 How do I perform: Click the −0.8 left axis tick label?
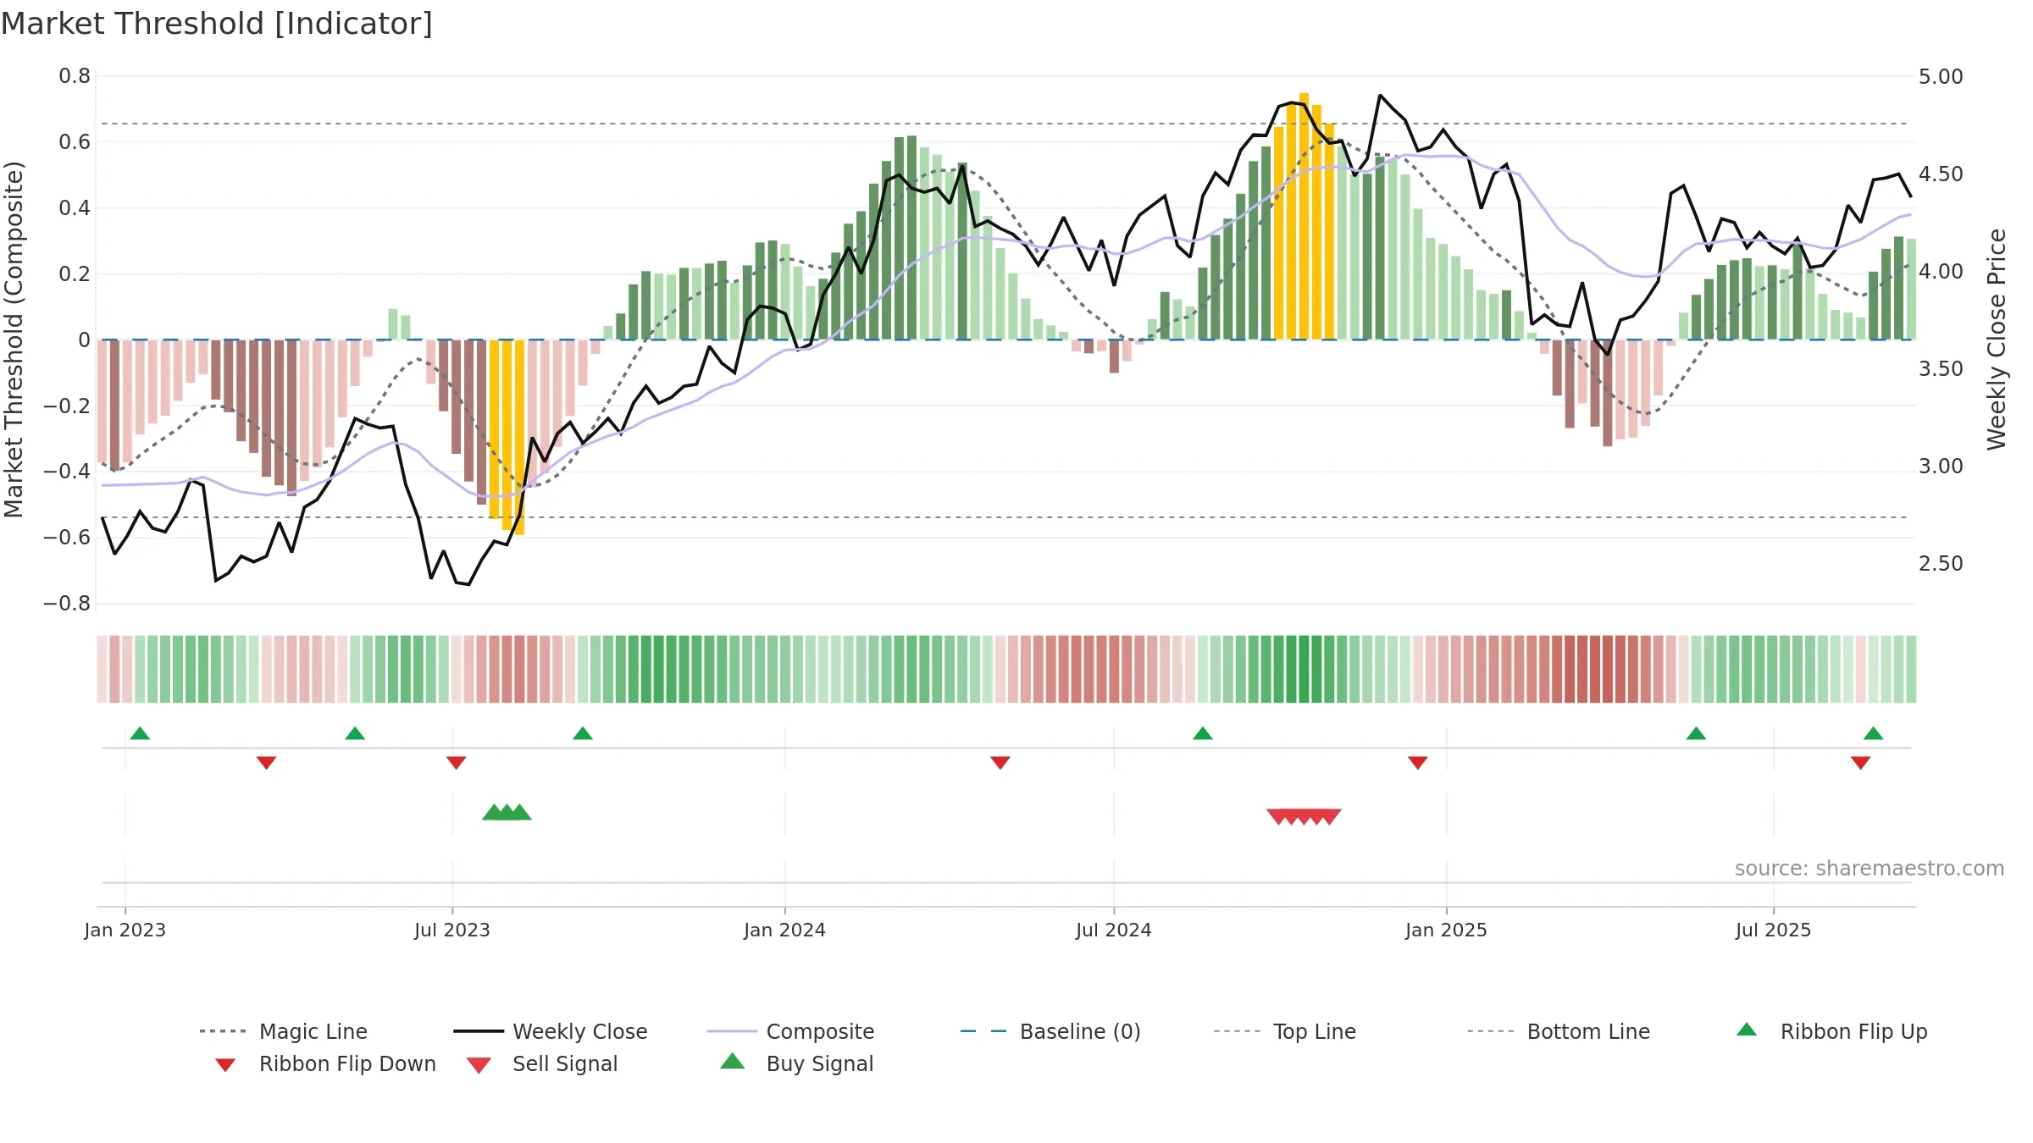point(67,604)
